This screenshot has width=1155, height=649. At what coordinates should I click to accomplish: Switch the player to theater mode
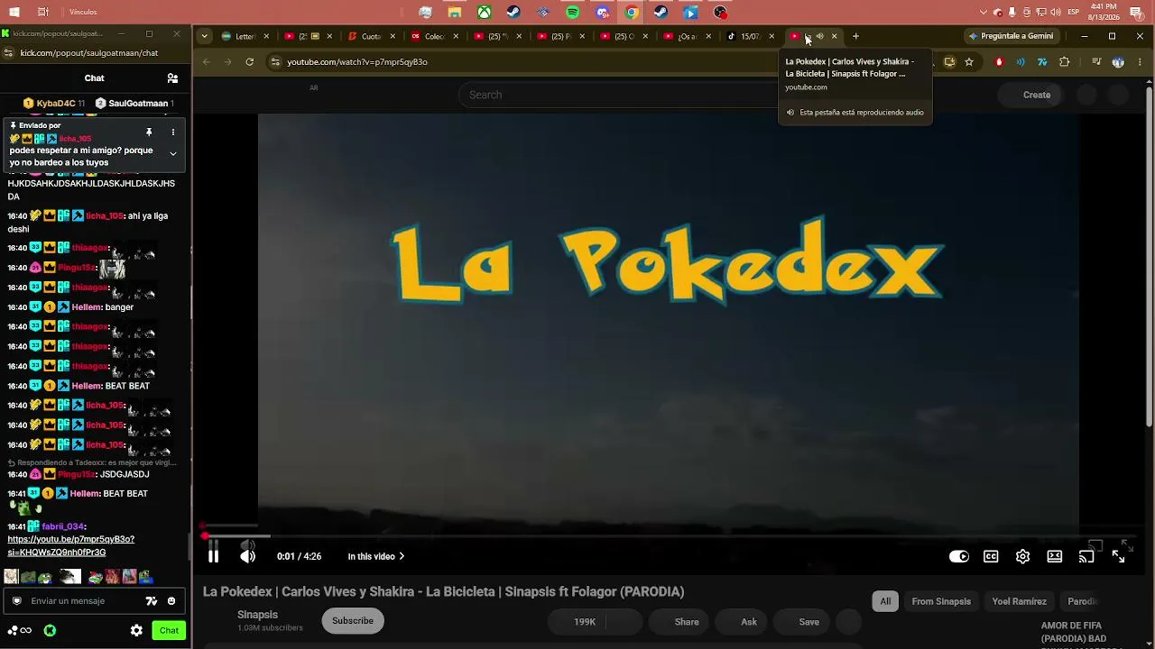coord(1055,556)
